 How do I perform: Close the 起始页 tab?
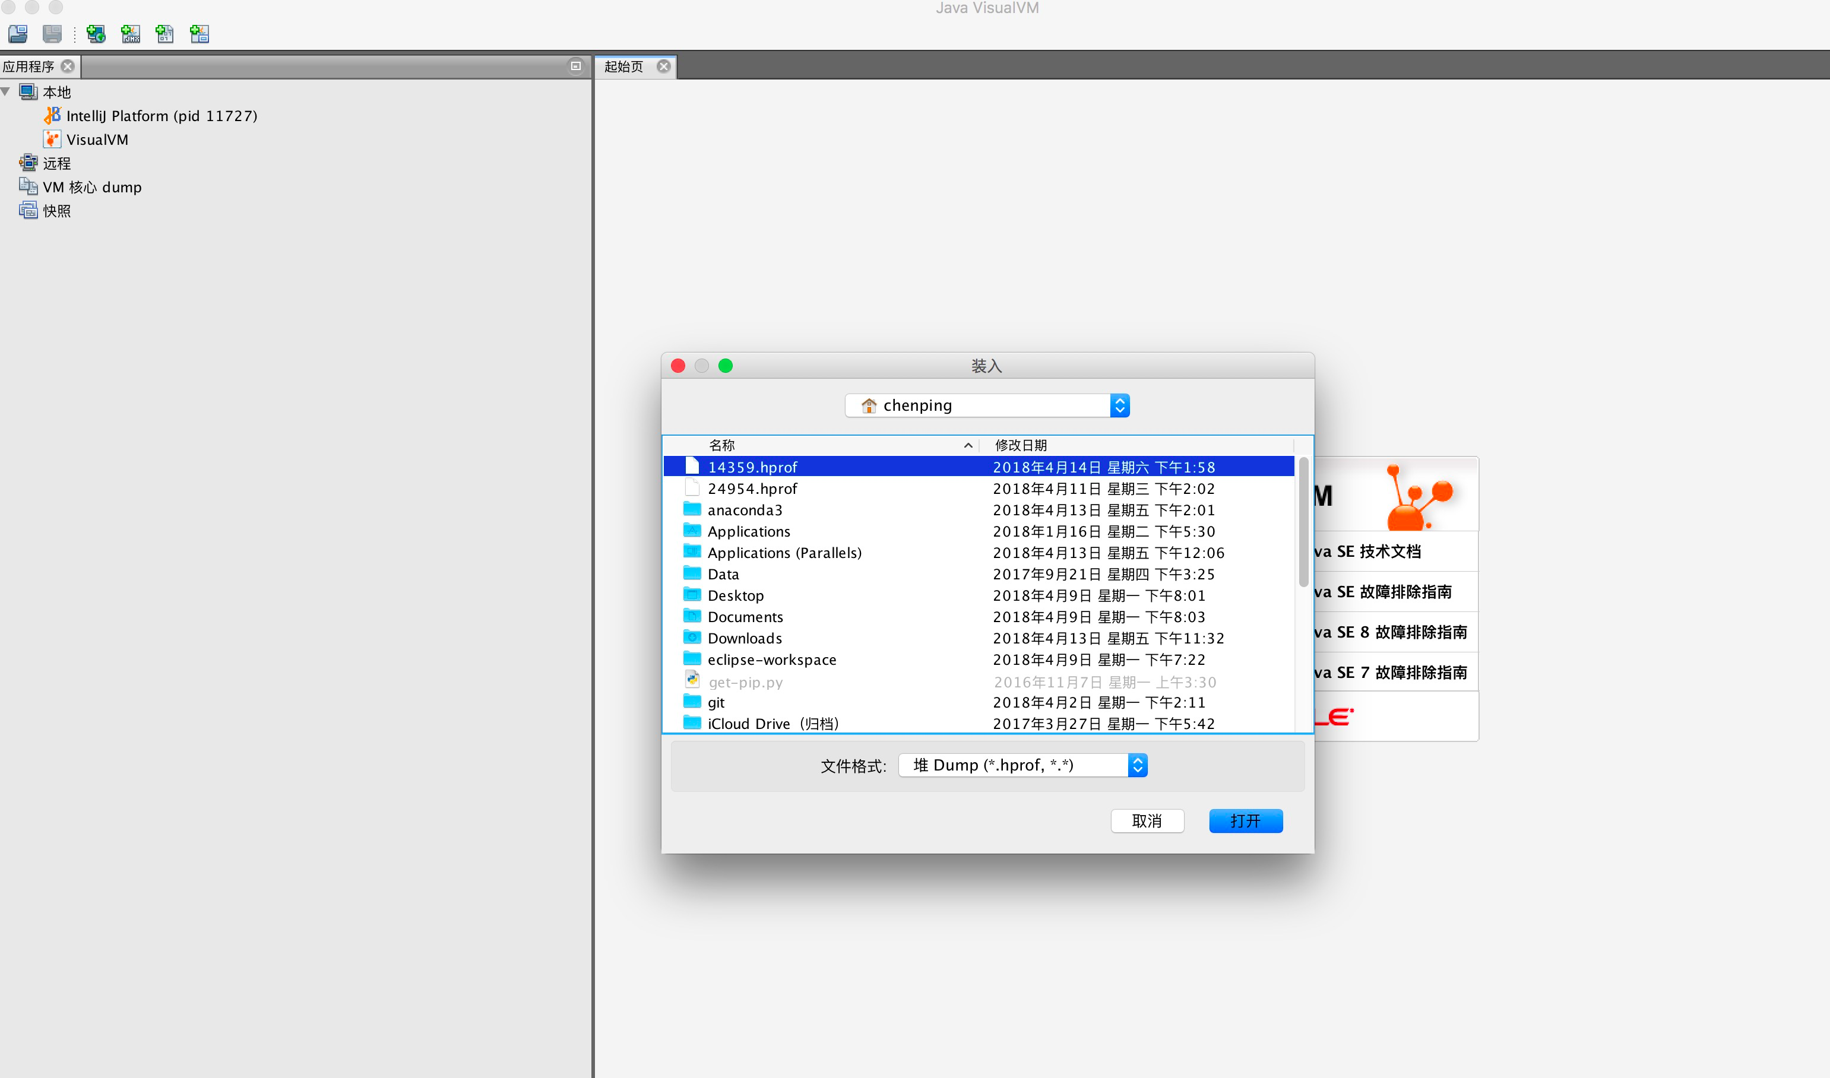point(663,66)
